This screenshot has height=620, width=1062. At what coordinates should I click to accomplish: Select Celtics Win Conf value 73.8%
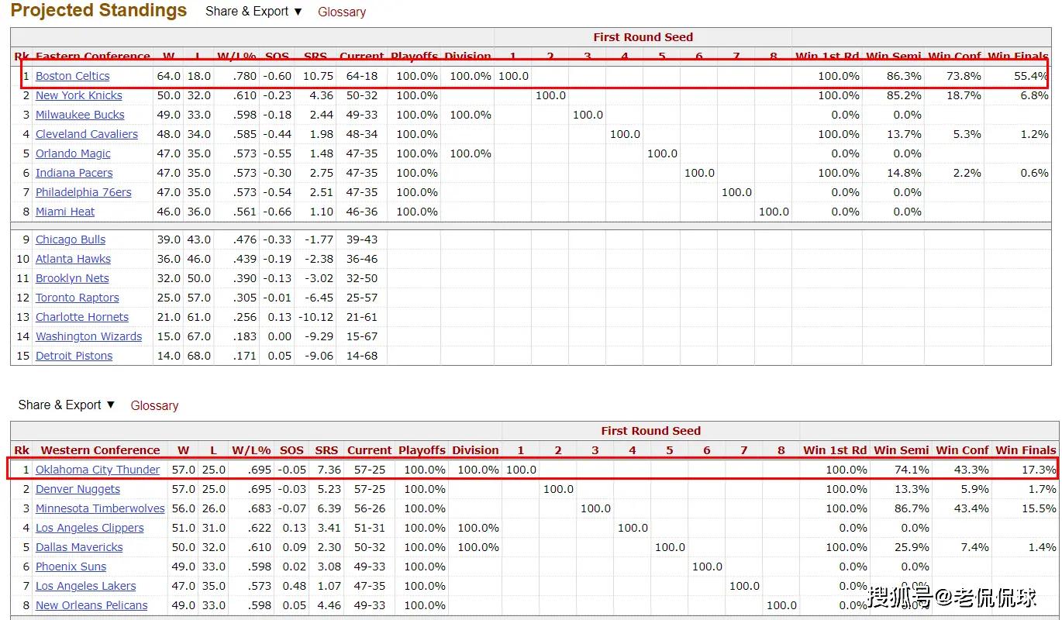[x=964, y=76]
